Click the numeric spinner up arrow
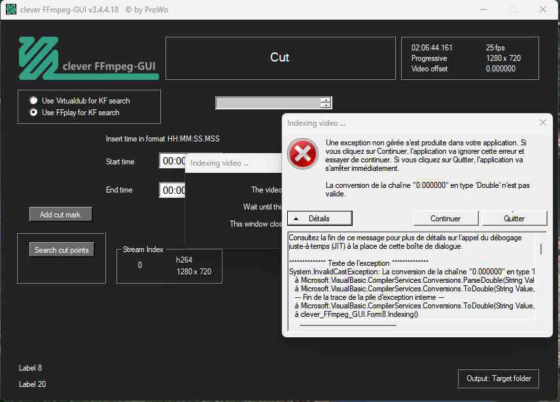 click(325, 100)
